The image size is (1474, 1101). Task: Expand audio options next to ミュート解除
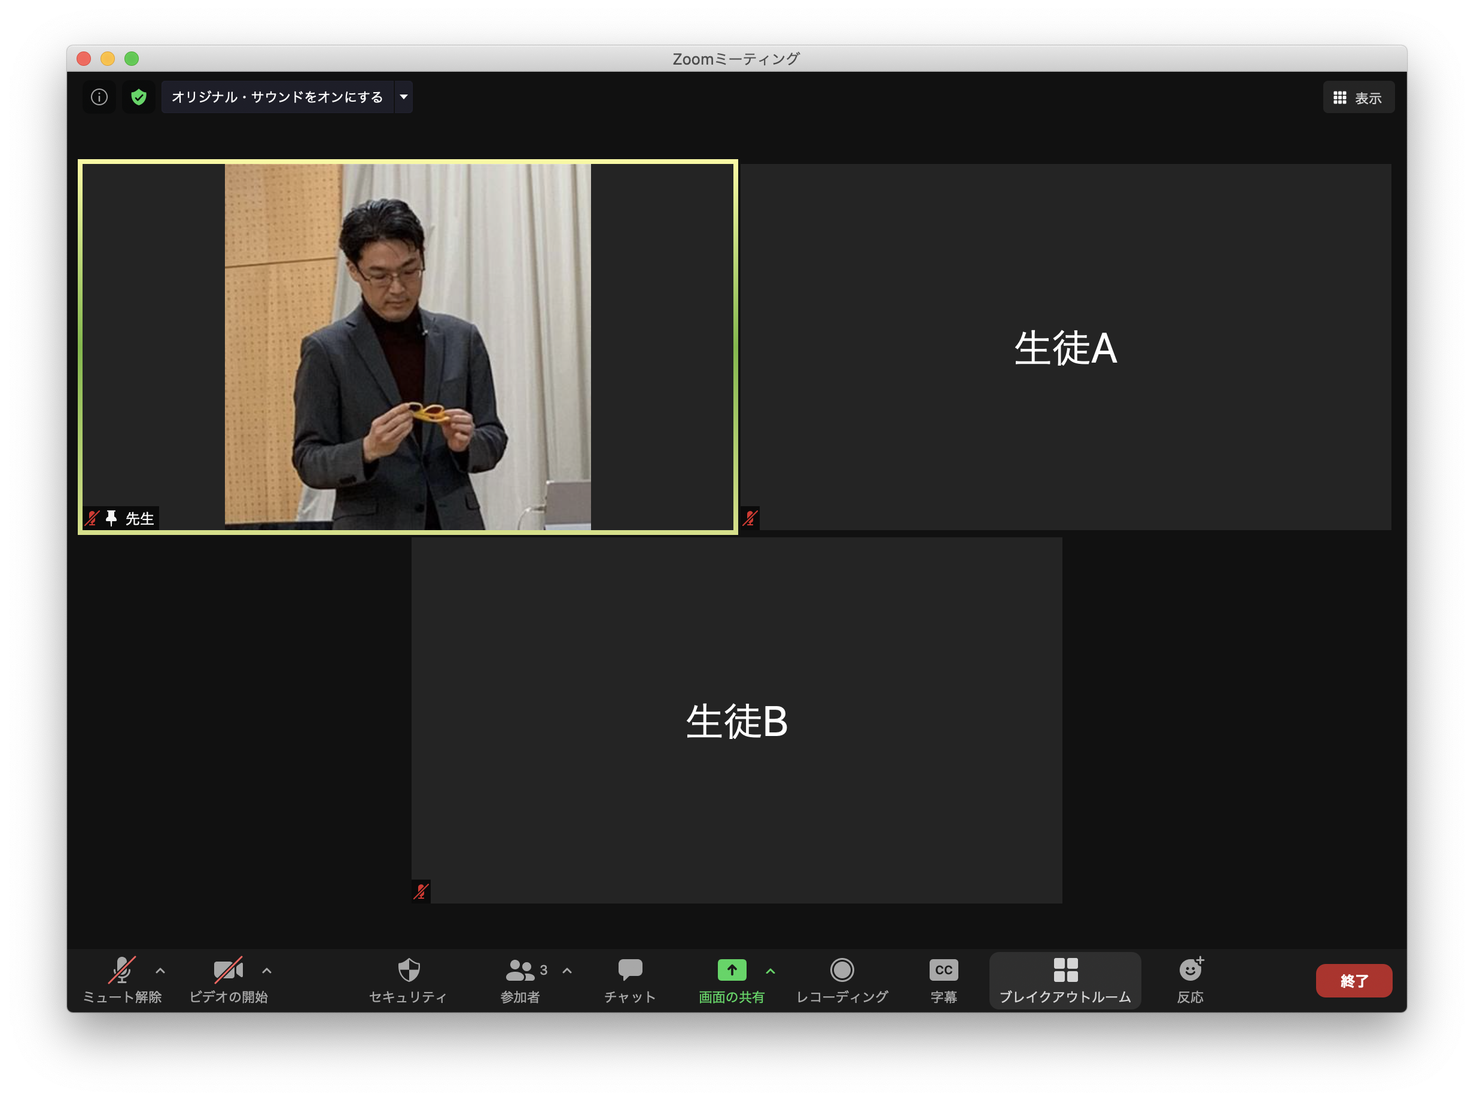pyautogui.click(x=159, y=971)
